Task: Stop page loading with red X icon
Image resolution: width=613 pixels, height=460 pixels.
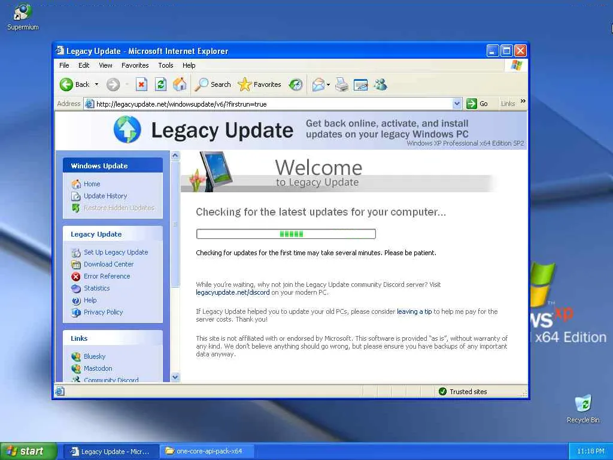Action: pyautogui.click(x=141, y=84)
